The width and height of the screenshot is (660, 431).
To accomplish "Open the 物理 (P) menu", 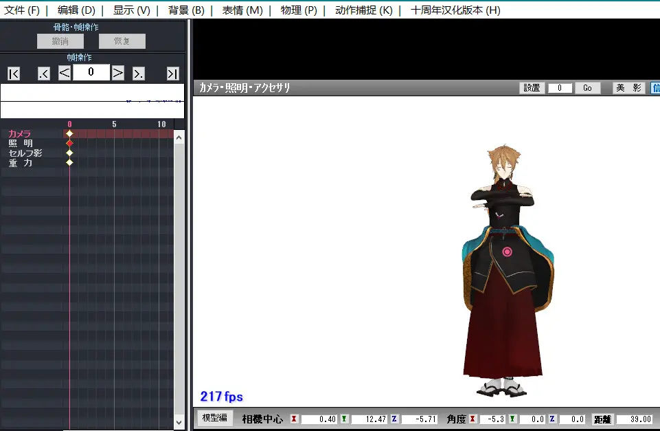I will tap(299, 10).
